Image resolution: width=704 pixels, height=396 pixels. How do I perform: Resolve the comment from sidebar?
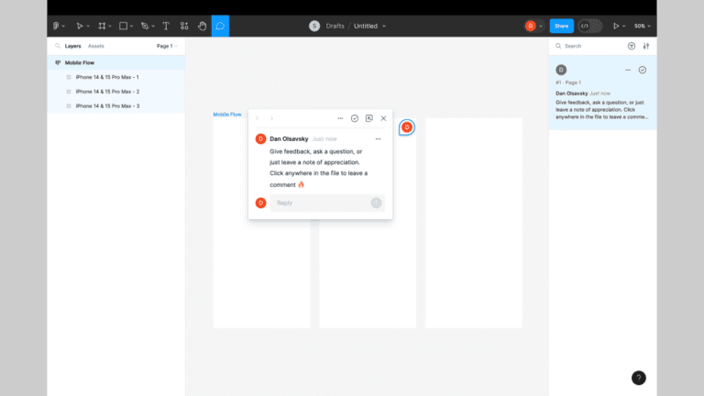tap(643, 70)
